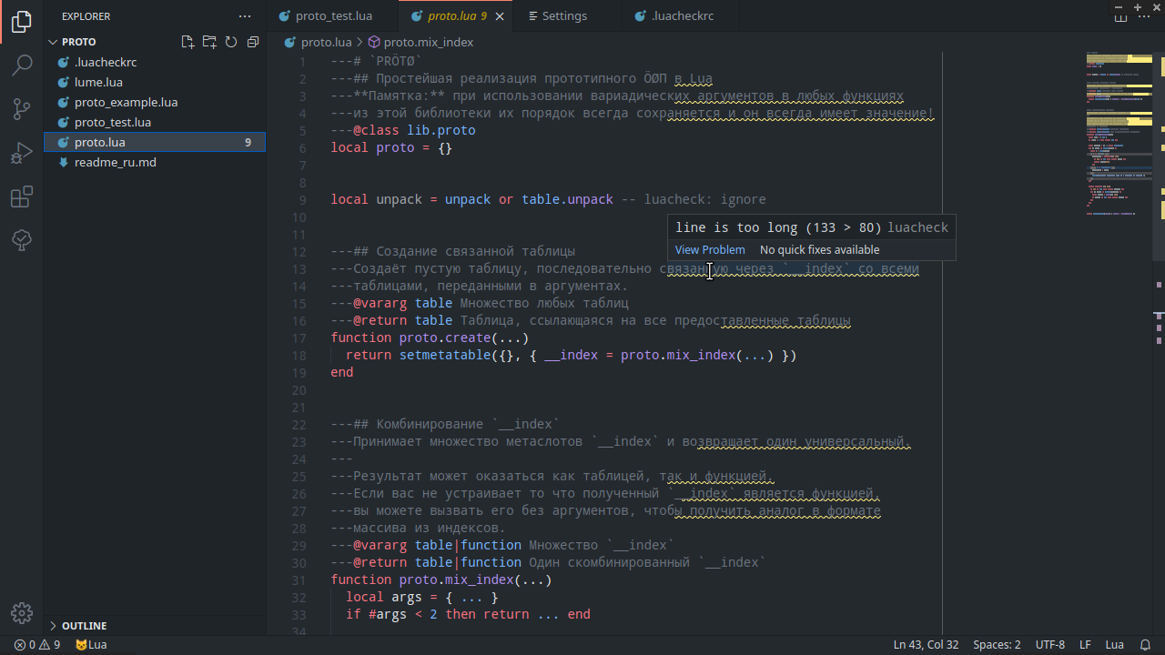
Task: Open the Manage gear icon
Action: 21,613
